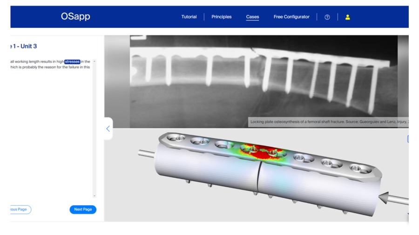
Task: Click the highlighted "stresses" term
Action: click(x=72, y=61)
